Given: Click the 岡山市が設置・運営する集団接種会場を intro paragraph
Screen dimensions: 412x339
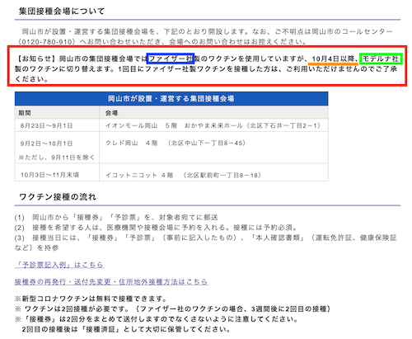Looking at the screenshot, I should pyautogui.click(x=206, y=36).
